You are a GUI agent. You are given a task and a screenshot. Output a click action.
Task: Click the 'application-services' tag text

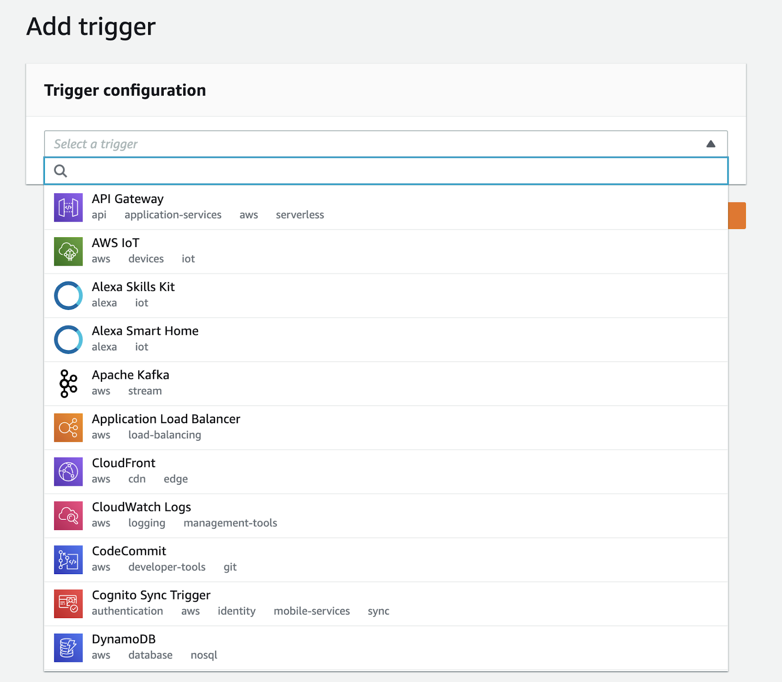[173, 215]
